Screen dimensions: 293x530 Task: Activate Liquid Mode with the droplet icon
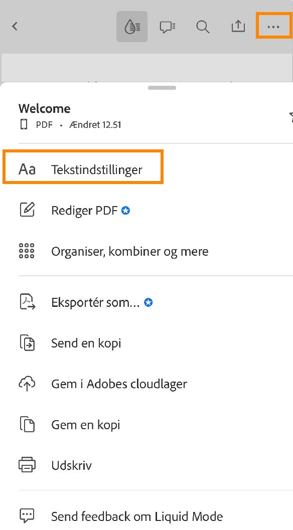(x=131, y=27)
